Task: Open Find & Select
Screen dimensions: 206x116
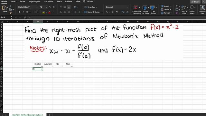Action: click(x=192, y=10)
